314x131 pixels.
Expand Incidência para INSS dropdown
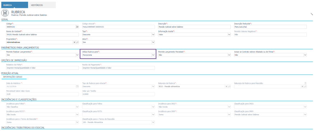pos(229,107)
